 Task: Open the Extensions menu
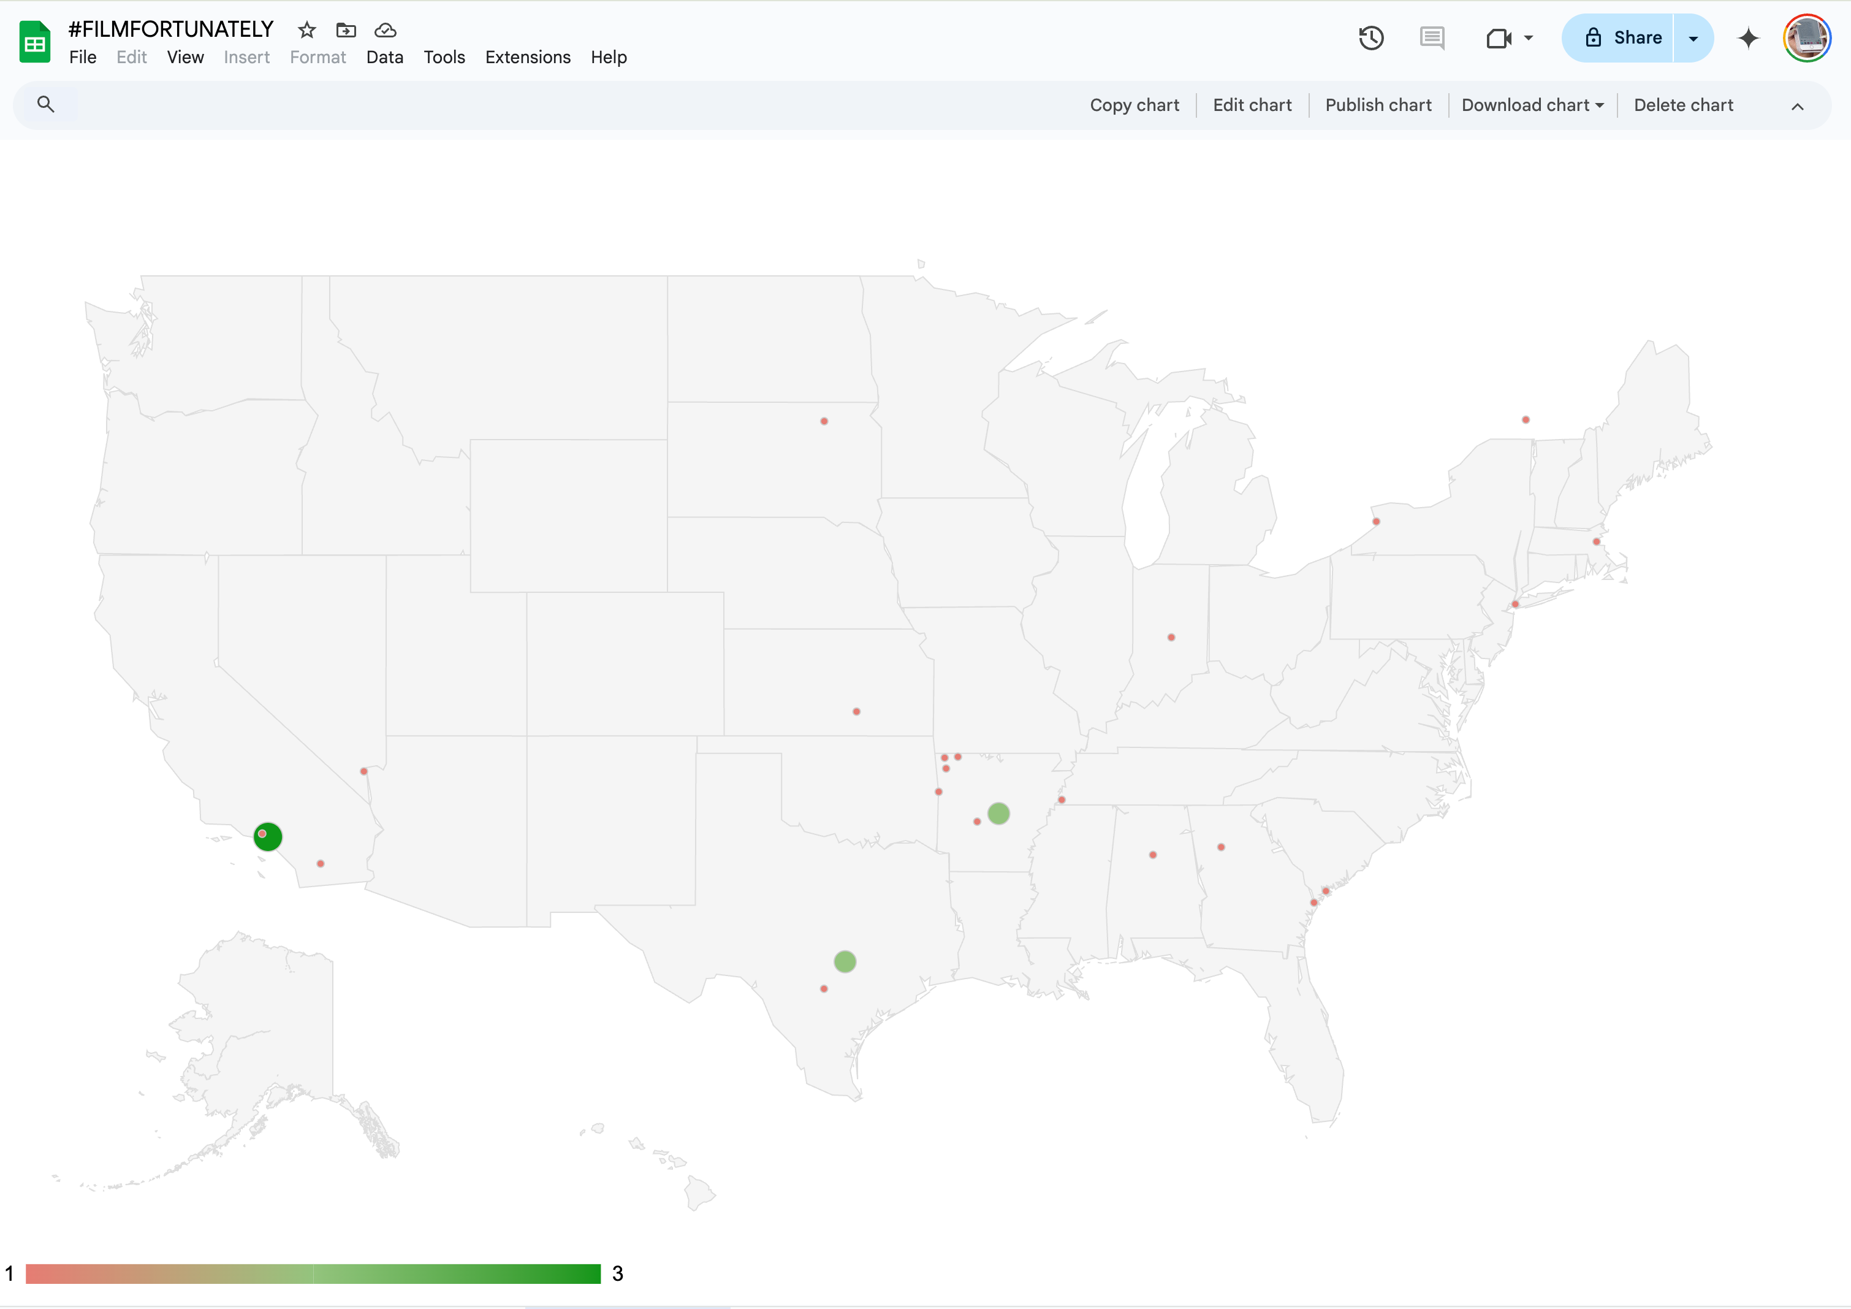tap(527, 57)
